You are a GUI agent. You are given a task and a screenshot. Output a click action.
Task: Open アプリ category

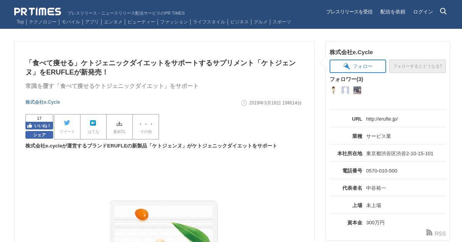92,22
